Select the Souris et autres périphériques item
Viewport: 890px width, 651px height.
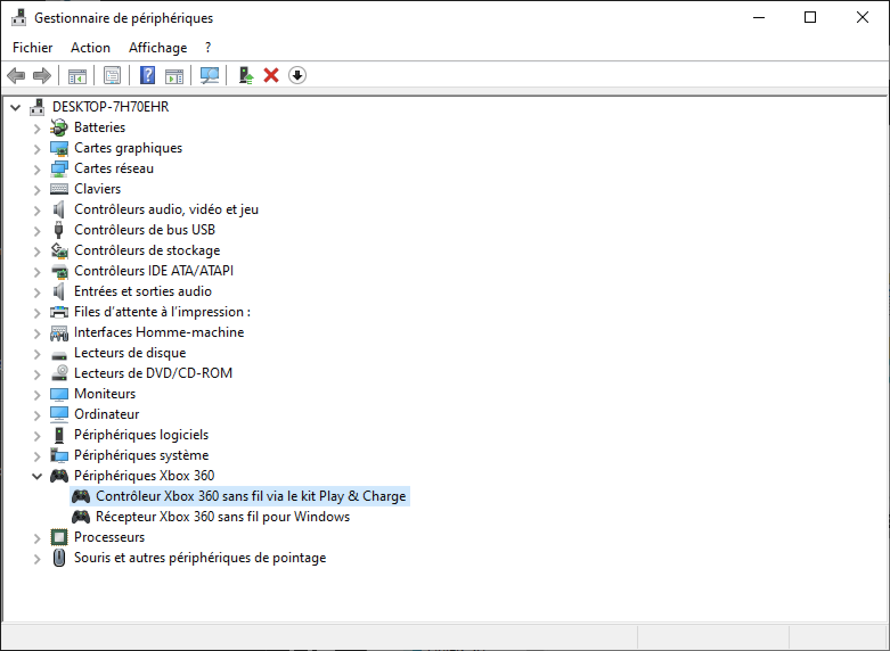click(199, 558)
